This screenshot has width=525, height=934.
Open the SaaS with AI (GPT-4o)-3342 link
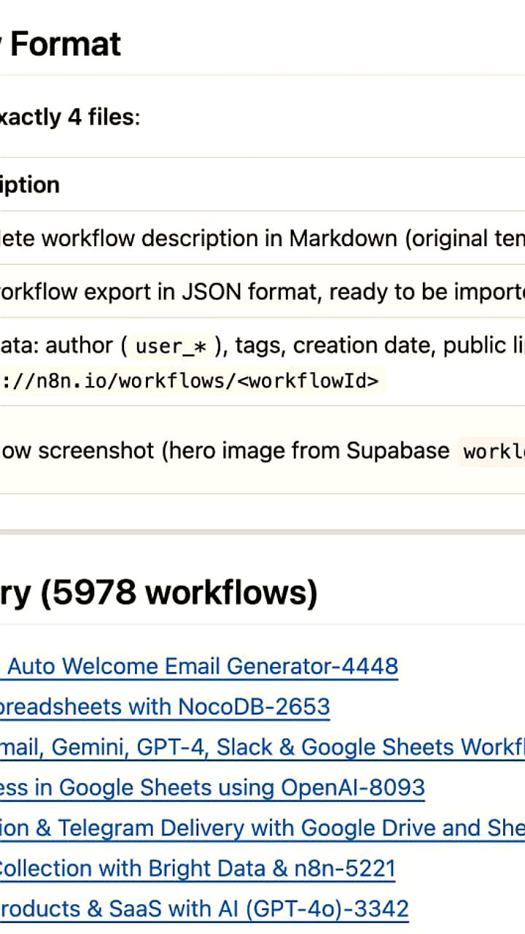click(204, 909)
